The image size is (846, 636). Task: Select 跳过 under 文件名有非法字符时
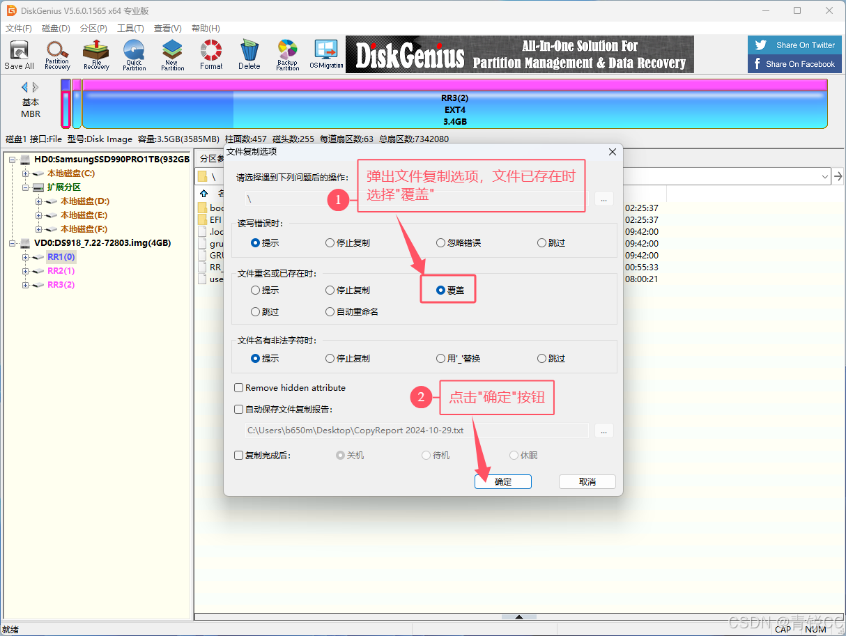(551, 359)
